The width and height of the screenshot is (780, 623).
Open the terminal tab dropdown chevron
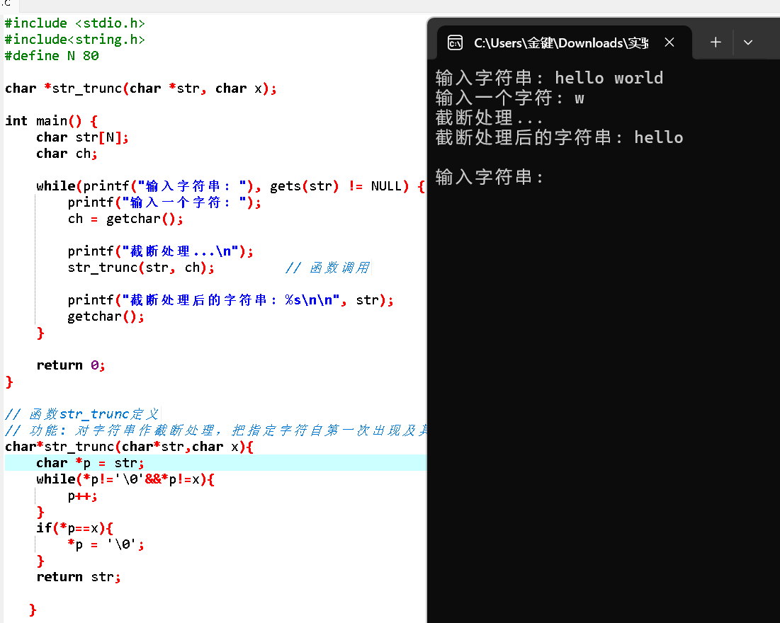tap(748, 42)
